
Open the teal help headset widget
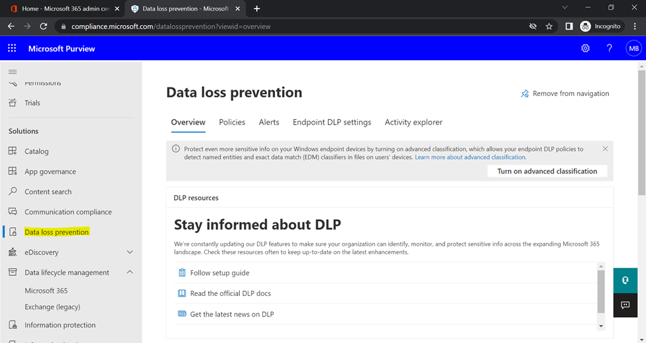coord(625,280)
